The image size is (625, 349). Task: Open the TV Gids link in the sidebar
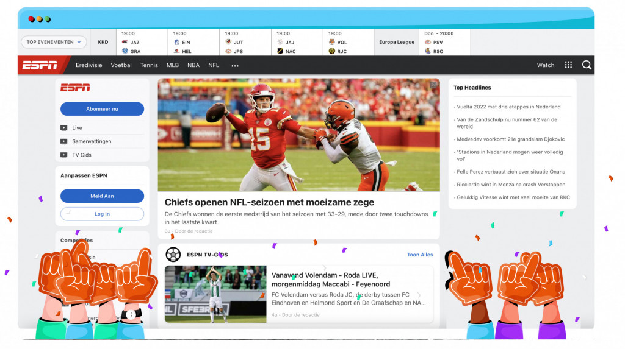[x=82, y=155]
